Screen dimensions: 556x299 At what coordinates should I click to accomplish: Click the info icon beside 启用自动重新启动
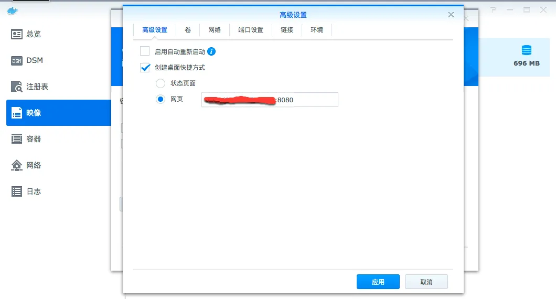click(x=211, y=51)
